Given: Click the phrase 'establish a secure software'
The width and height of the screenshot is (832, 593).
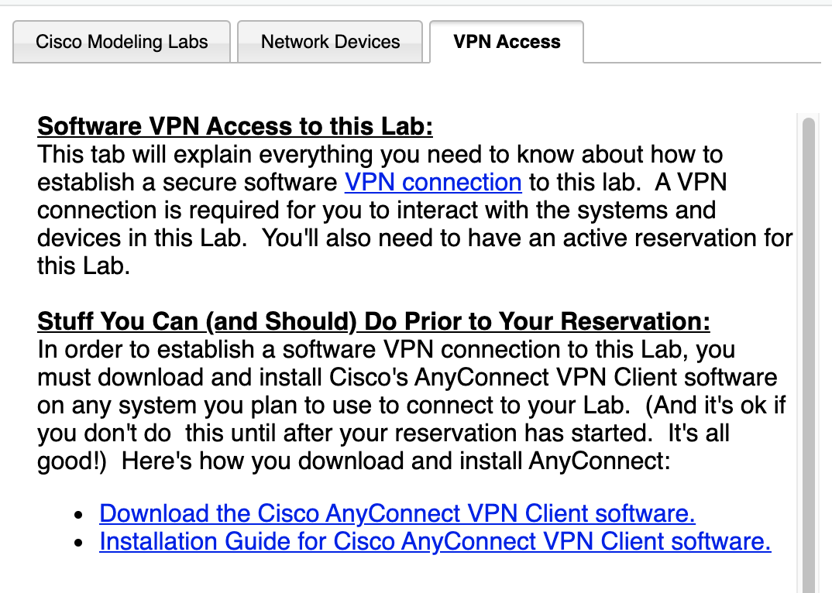Looking at the screenshot, I should click(x=188, y=183).
